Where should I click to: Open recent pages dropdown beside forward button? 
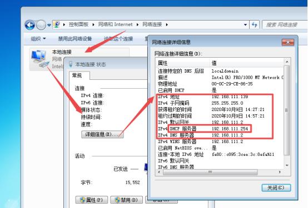(49, 25)
